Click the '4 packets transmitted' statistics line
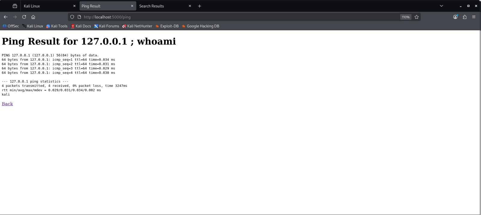Image resolution: width=481 pixels, height=215 pixels. click(64, 86)
